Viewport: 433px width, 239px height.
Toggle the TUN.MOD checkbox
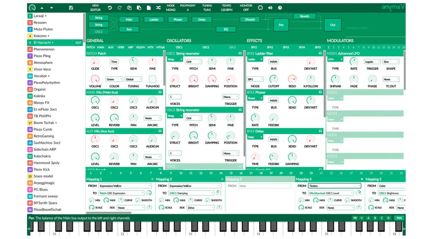click(x=152, y=79)
